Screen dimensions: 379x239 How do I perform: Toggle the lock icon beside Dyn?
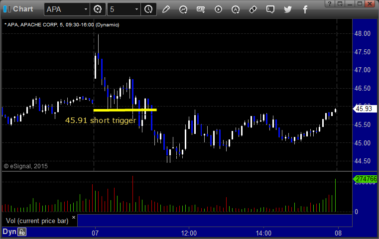pyautogui.click(x=22, y=232)
